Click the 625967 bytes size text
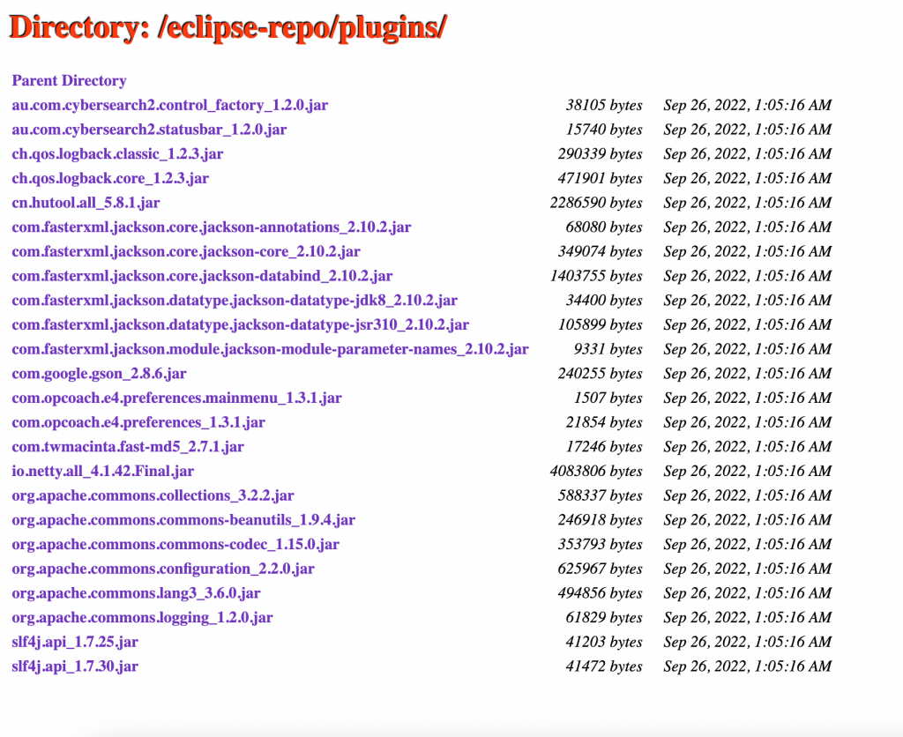Image resolution: width=903 pixels, height=737 pixels. click(x=600, y=569)
